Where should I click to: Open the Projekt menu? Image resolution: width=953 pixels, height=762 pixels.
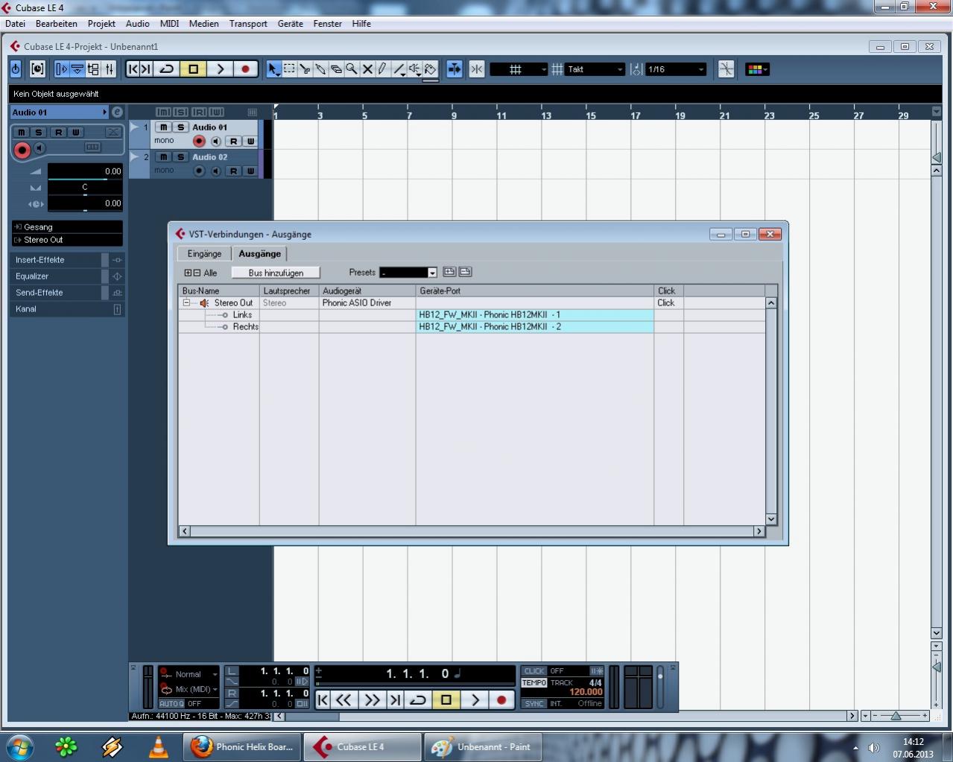(101, 24)
